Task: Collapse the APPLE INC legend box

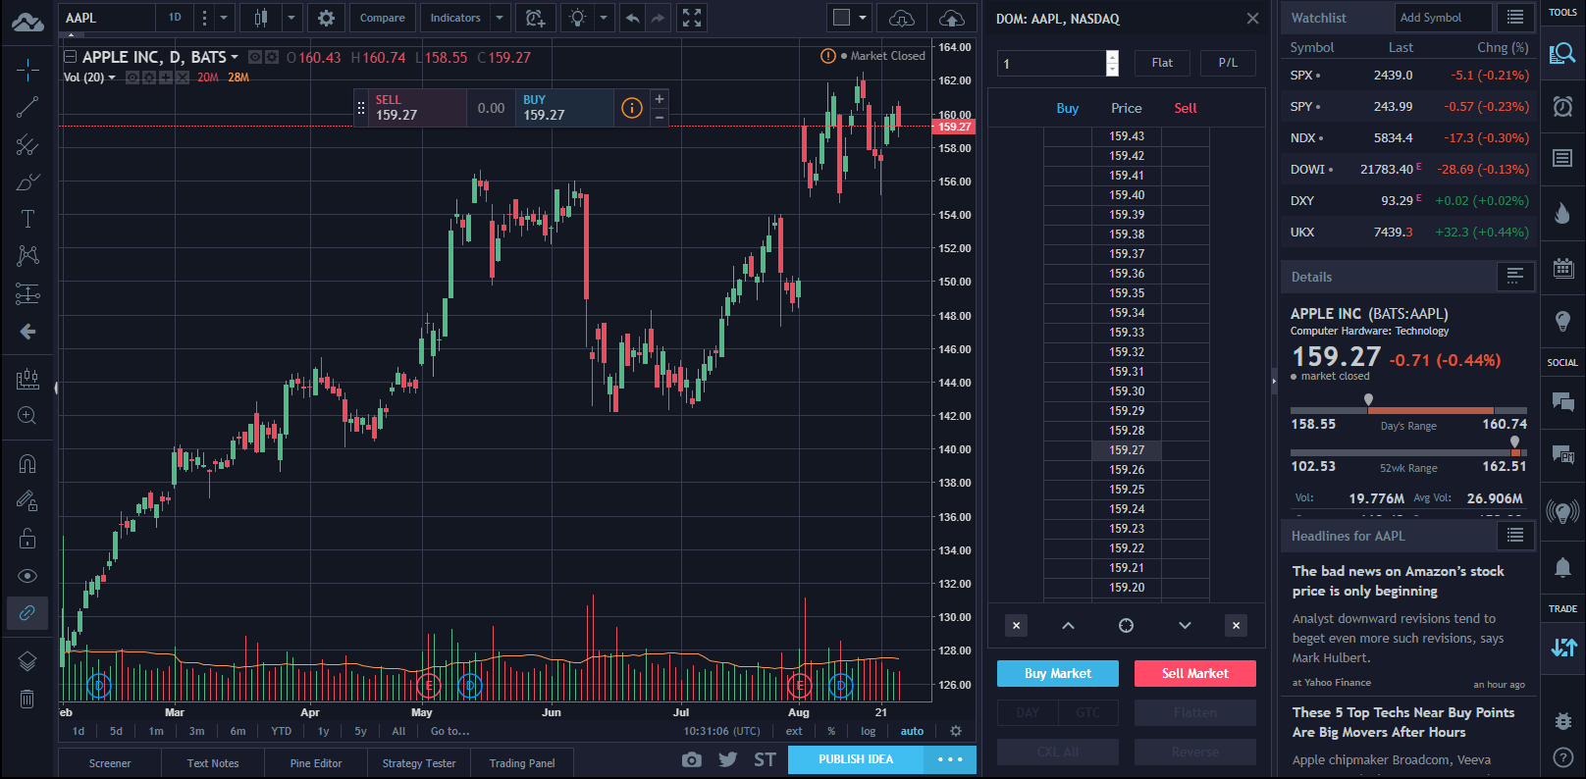Action: point(70,57)
